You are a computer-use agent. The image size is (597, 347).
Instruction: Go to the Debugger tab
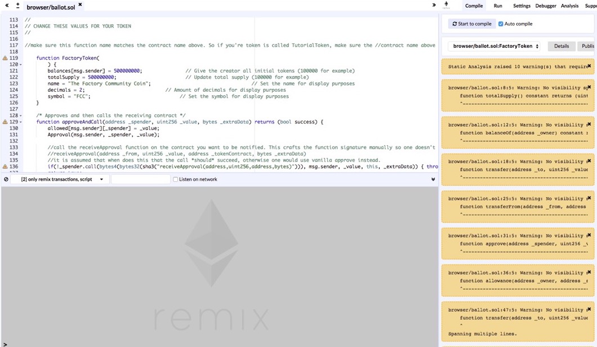pos(546,6)
